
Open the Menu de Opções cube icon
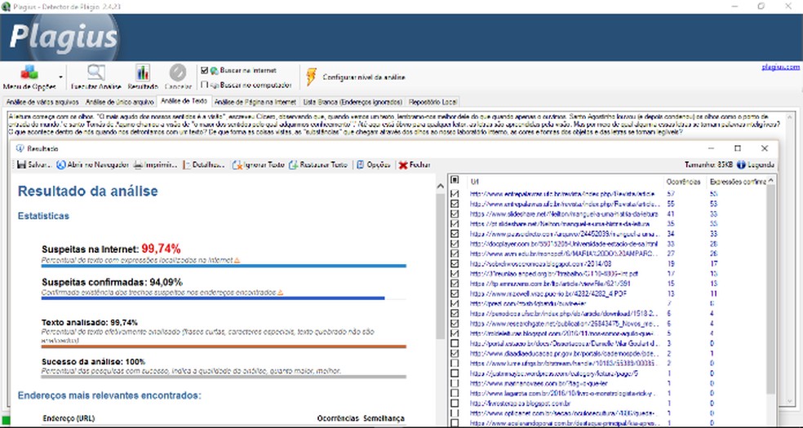tap(29, 73)
